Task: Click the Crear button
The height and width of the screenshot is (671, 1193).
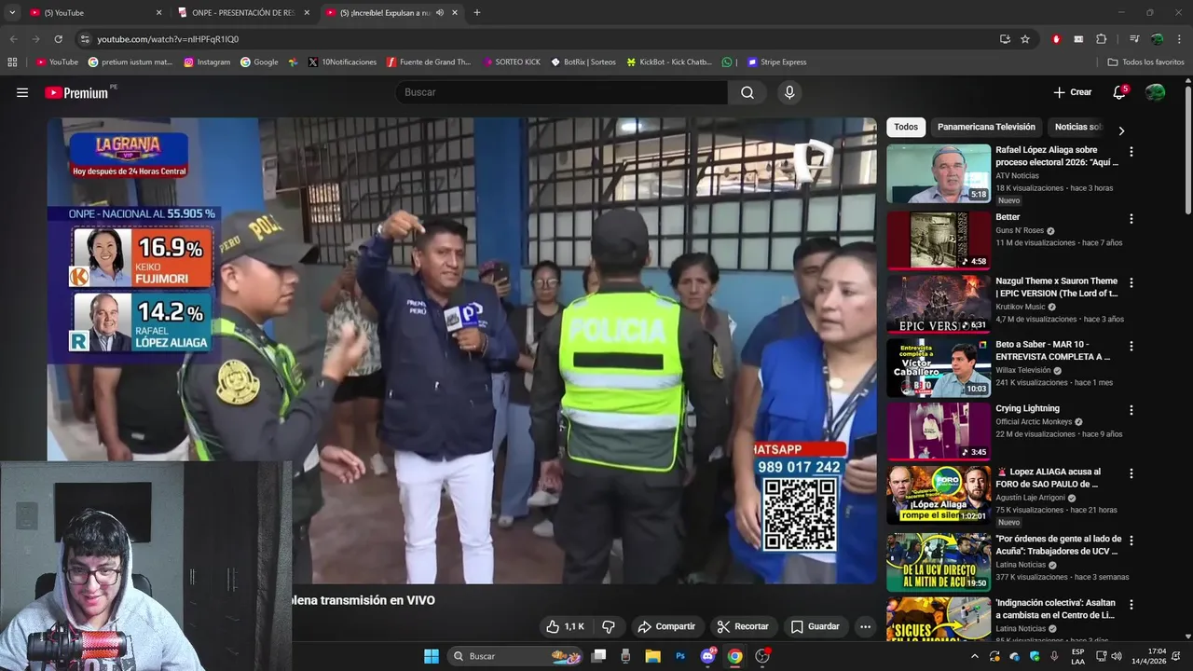Action: click(x=1073, y=92)
